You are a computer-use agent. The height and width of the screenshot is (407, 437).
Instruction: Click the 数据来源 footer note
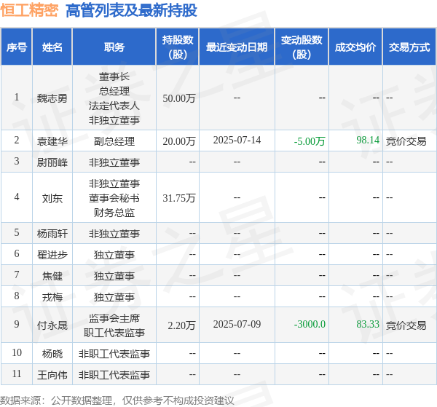(x=117, y=400)
